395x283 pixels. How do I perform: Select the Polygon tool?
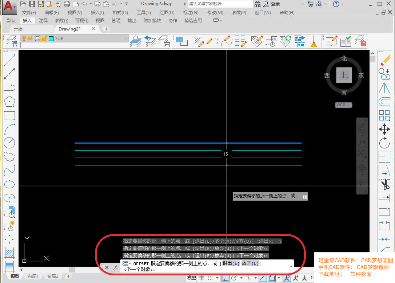pos(9,102)
